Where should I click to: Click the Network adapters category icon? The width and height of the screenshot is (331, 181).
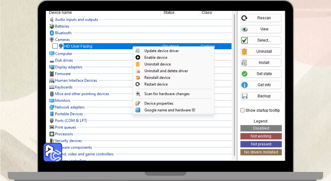point(52,107)
